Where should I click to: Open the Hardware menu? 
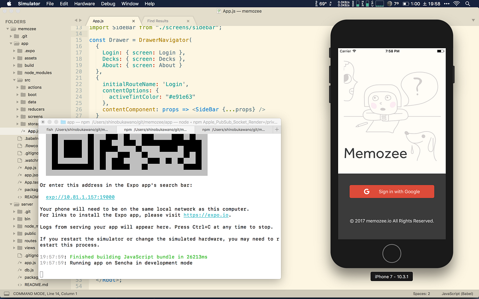pos(84,4)
